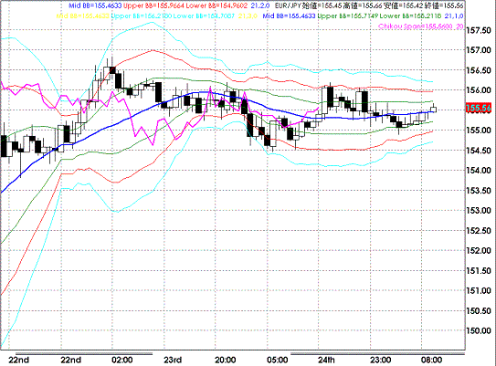Click the 156.50 price axis label
The height and width of the screenshot is (366, 496).
tap(479, 70)
